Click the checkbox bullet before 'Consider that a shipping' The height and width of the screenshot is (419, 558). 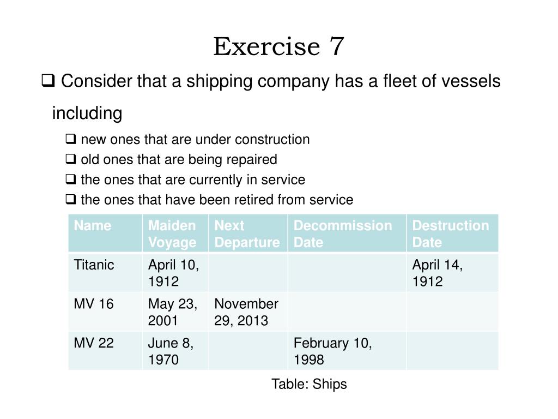click(x=48, y=81)
